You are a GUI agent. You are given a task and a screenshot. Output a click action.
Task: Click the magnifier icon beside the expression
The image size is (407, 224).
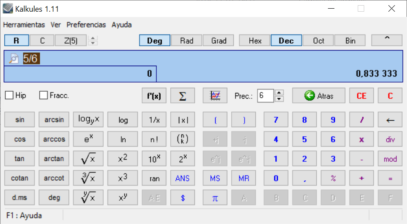(x=14, y=59)
